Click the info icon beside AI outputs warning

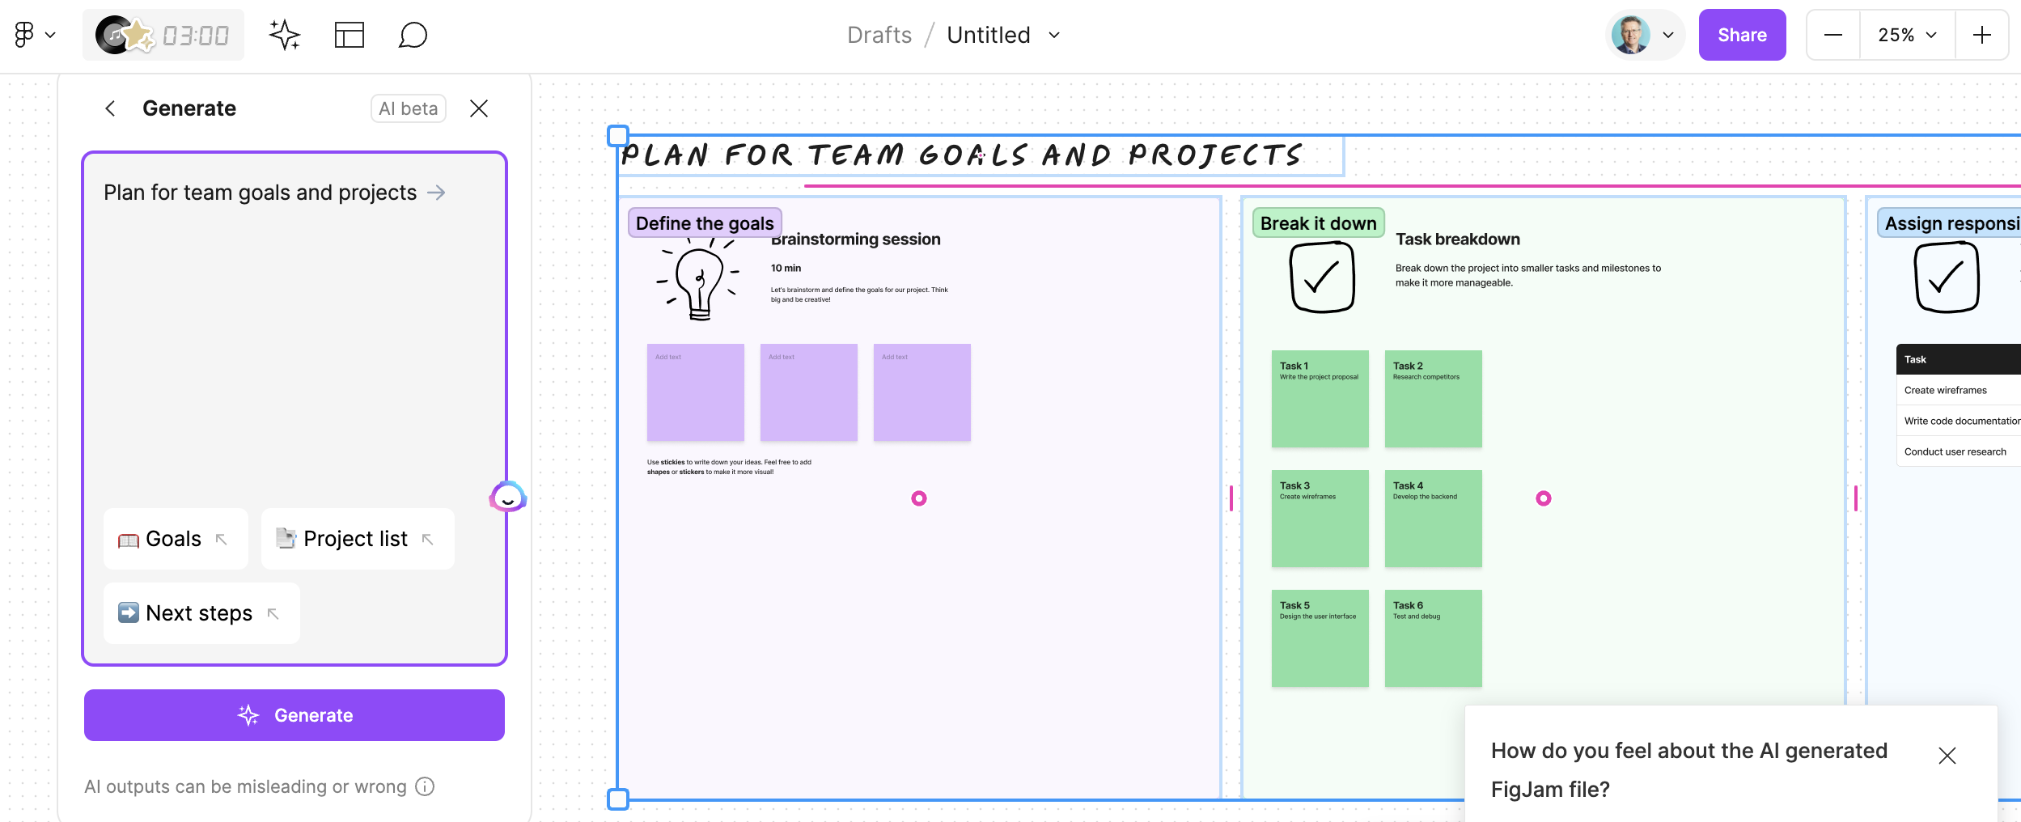[425, 786]
